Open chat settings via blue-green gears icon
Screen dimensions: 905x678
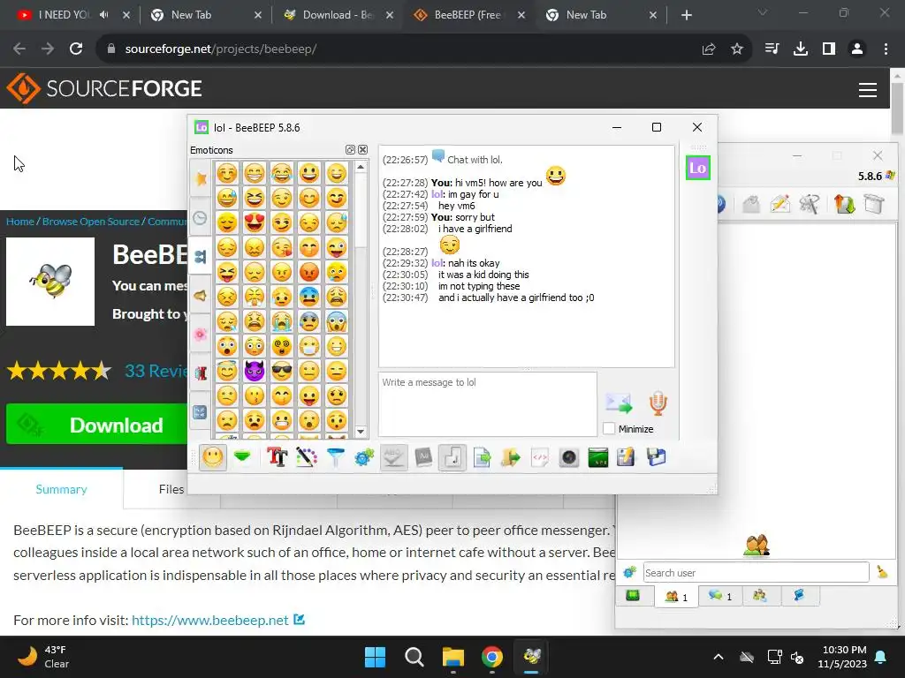click(x=364, y=458)
